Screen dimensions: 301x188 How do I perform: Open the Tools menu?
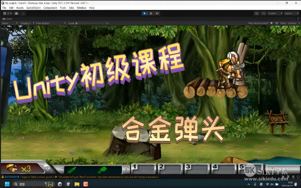click(x=63, y=8)
